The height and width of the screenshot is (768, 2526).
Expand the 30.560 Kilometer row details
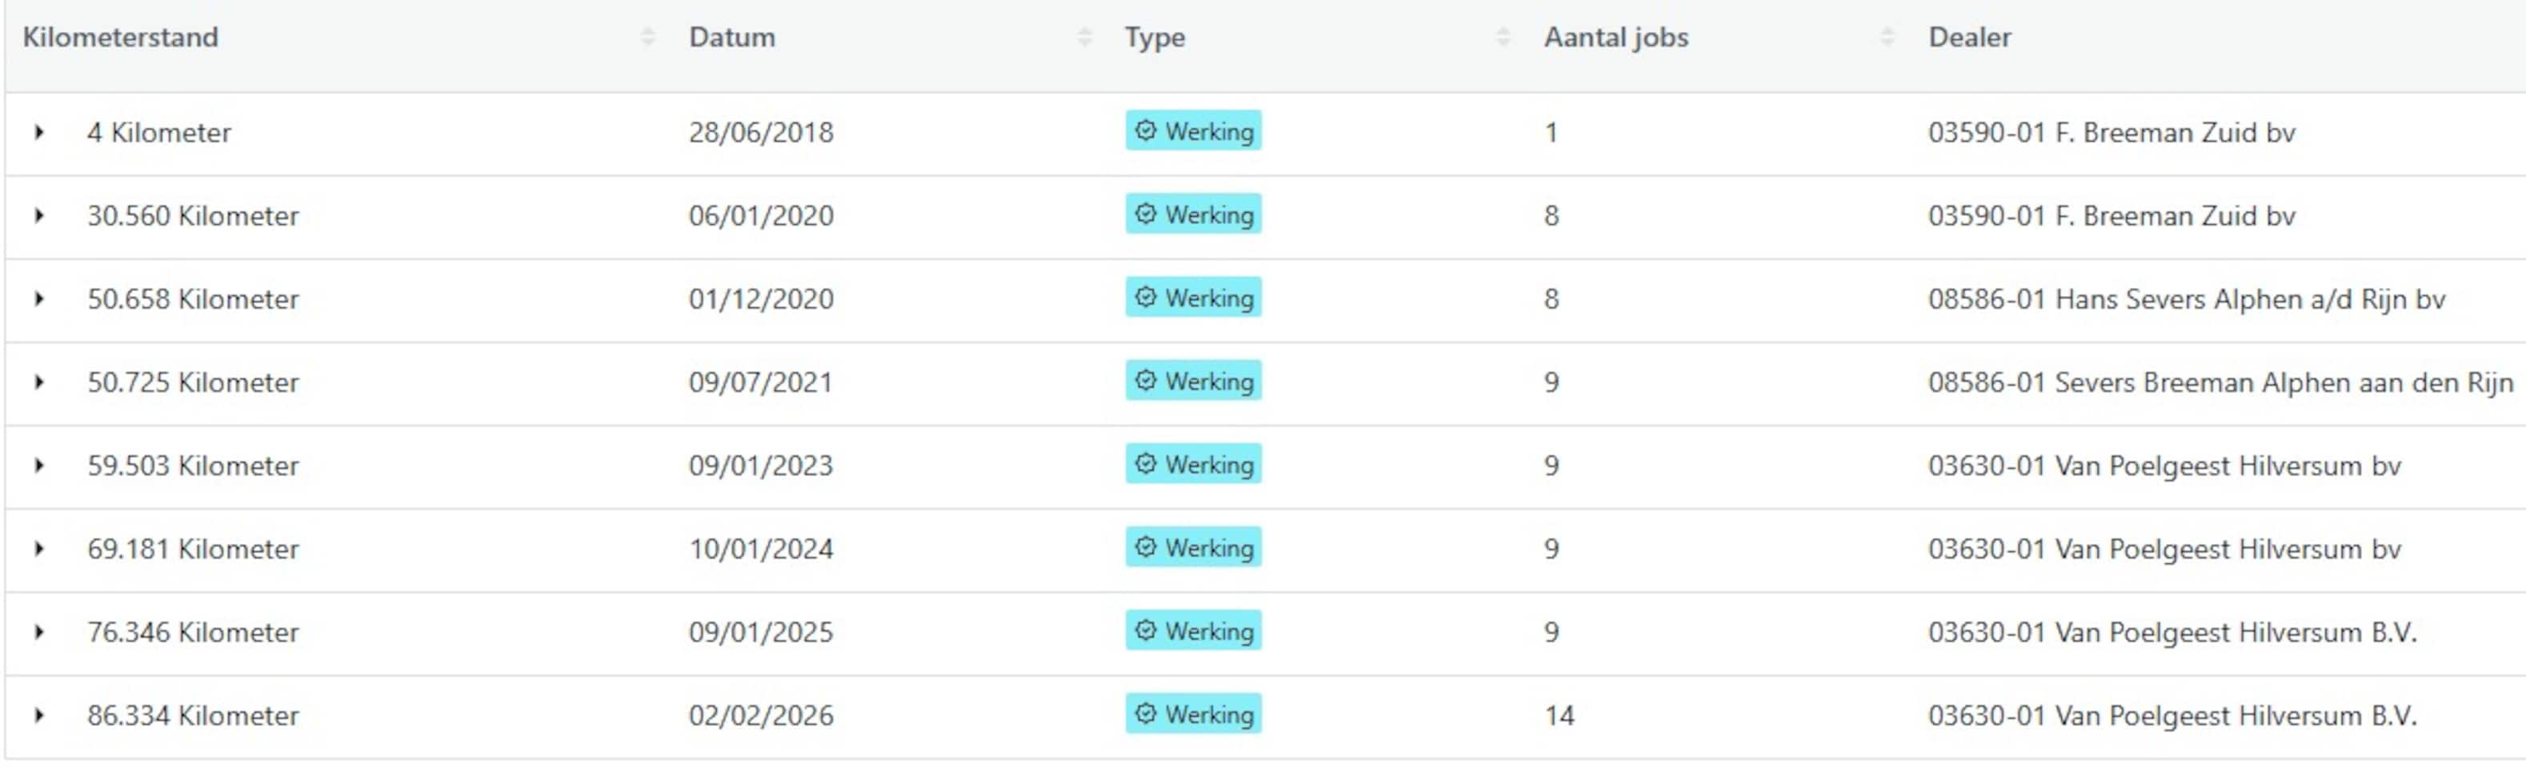tap(39, 215)
